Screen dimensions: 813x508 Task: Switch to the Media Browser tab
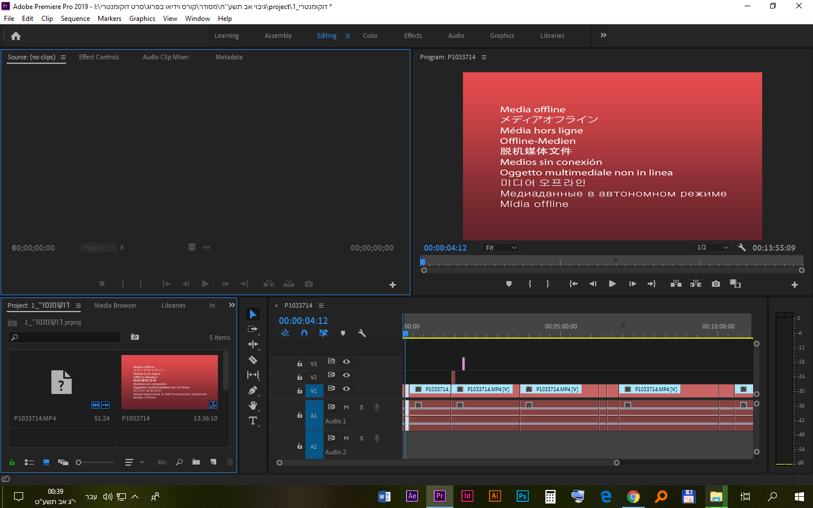[115, 305]
